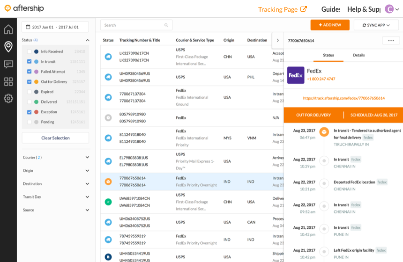The width and height of the screenshot is (403, 262).
Task: Expand the Destination filter section
Action: pyautogui.click(x=87, y=184)
